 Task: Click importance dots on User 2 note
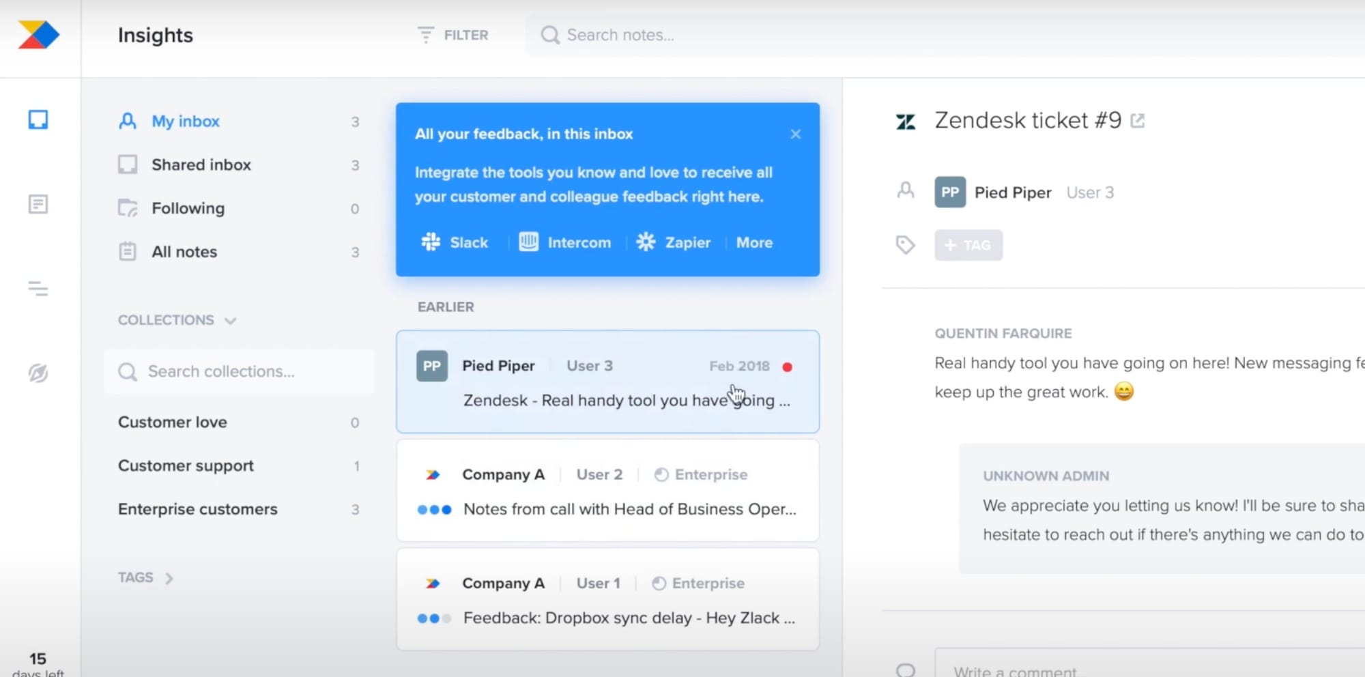[434, 510]
